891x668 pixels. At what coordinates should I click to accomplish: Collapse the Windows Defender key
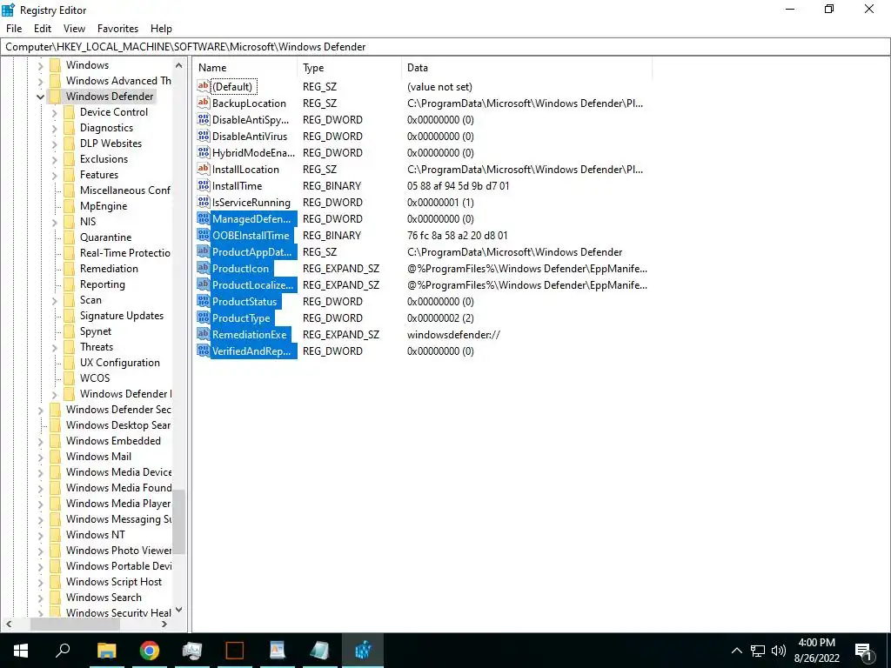click(40, 97)
